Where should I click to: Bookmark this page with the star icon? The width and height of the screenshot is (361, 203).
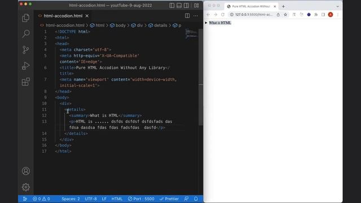[285, 15]
